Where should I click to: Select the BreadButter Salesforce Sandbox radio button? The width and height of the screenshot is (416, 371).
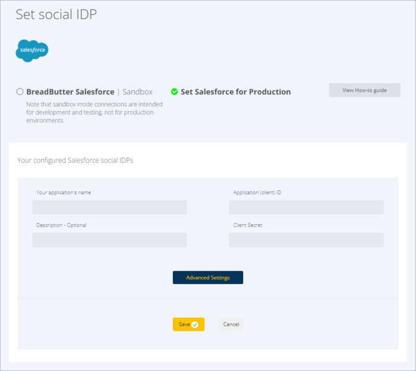20,92
